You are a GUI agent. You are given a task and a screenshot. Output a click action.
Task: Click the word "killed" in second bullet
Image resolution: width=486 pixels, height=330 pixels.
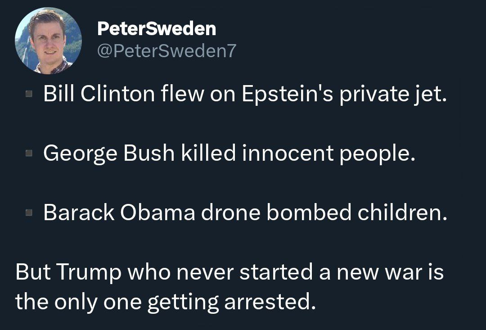point(208,153)
